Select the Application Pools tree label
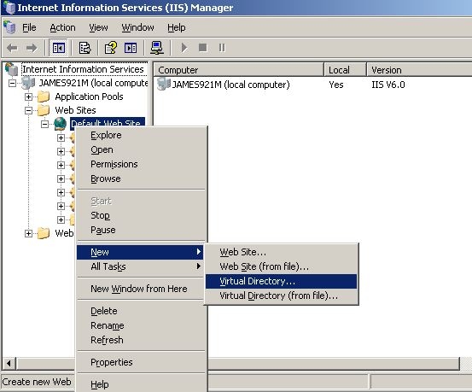 [x=89, y=97]
